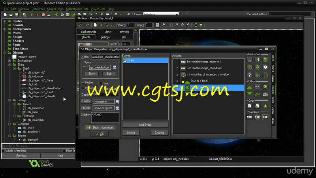Screen dimensions: 316x178
Task: Toggle the Visible checkbox
Action: coord(83,83)
